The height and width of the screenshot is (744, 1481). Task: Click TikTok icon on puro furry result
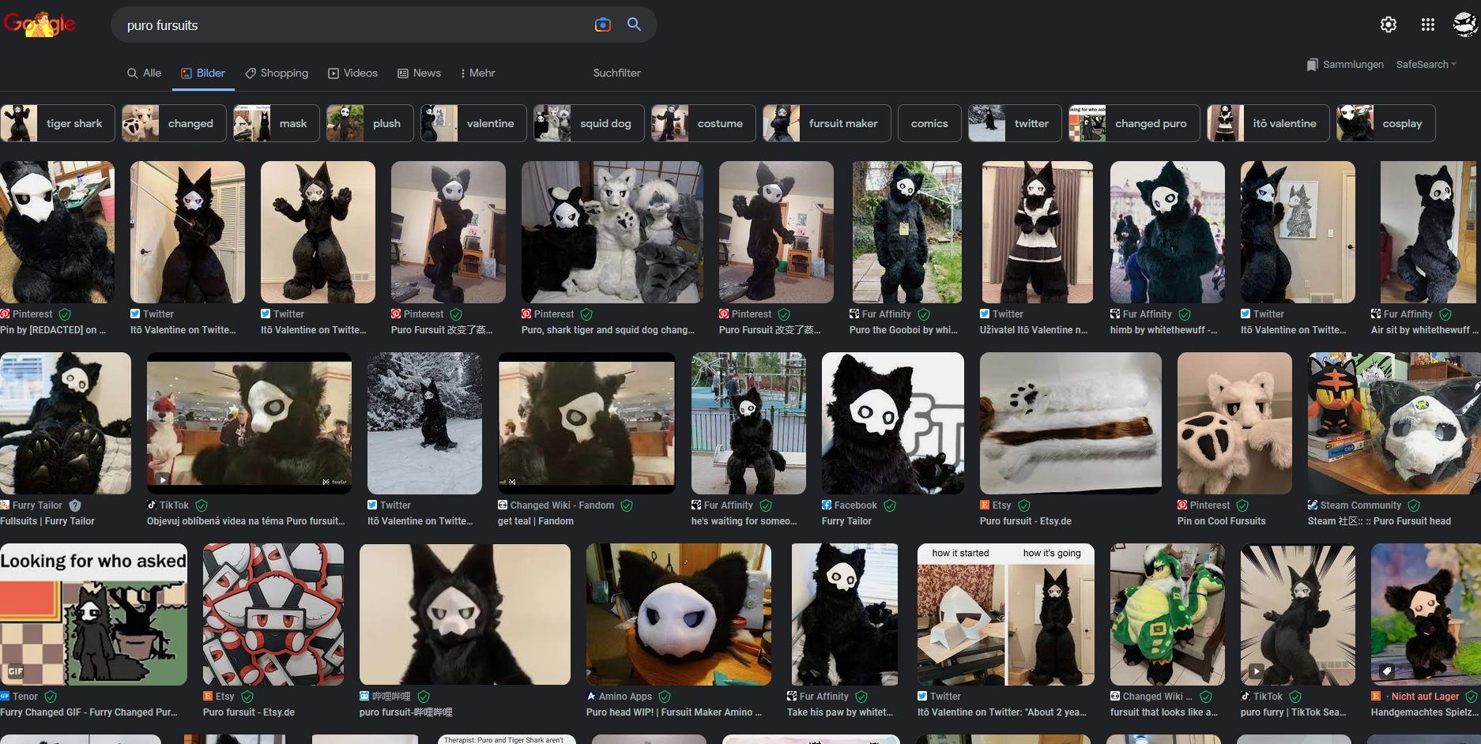(1245, 697)
